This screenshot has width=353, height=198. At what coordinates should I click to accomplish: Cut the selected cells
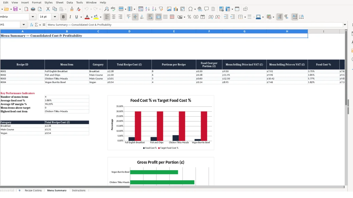[48, 9]
